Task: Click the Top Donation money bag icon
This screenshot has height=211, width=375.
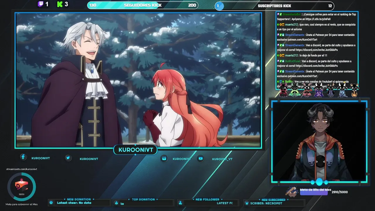Action: (116, 203)
